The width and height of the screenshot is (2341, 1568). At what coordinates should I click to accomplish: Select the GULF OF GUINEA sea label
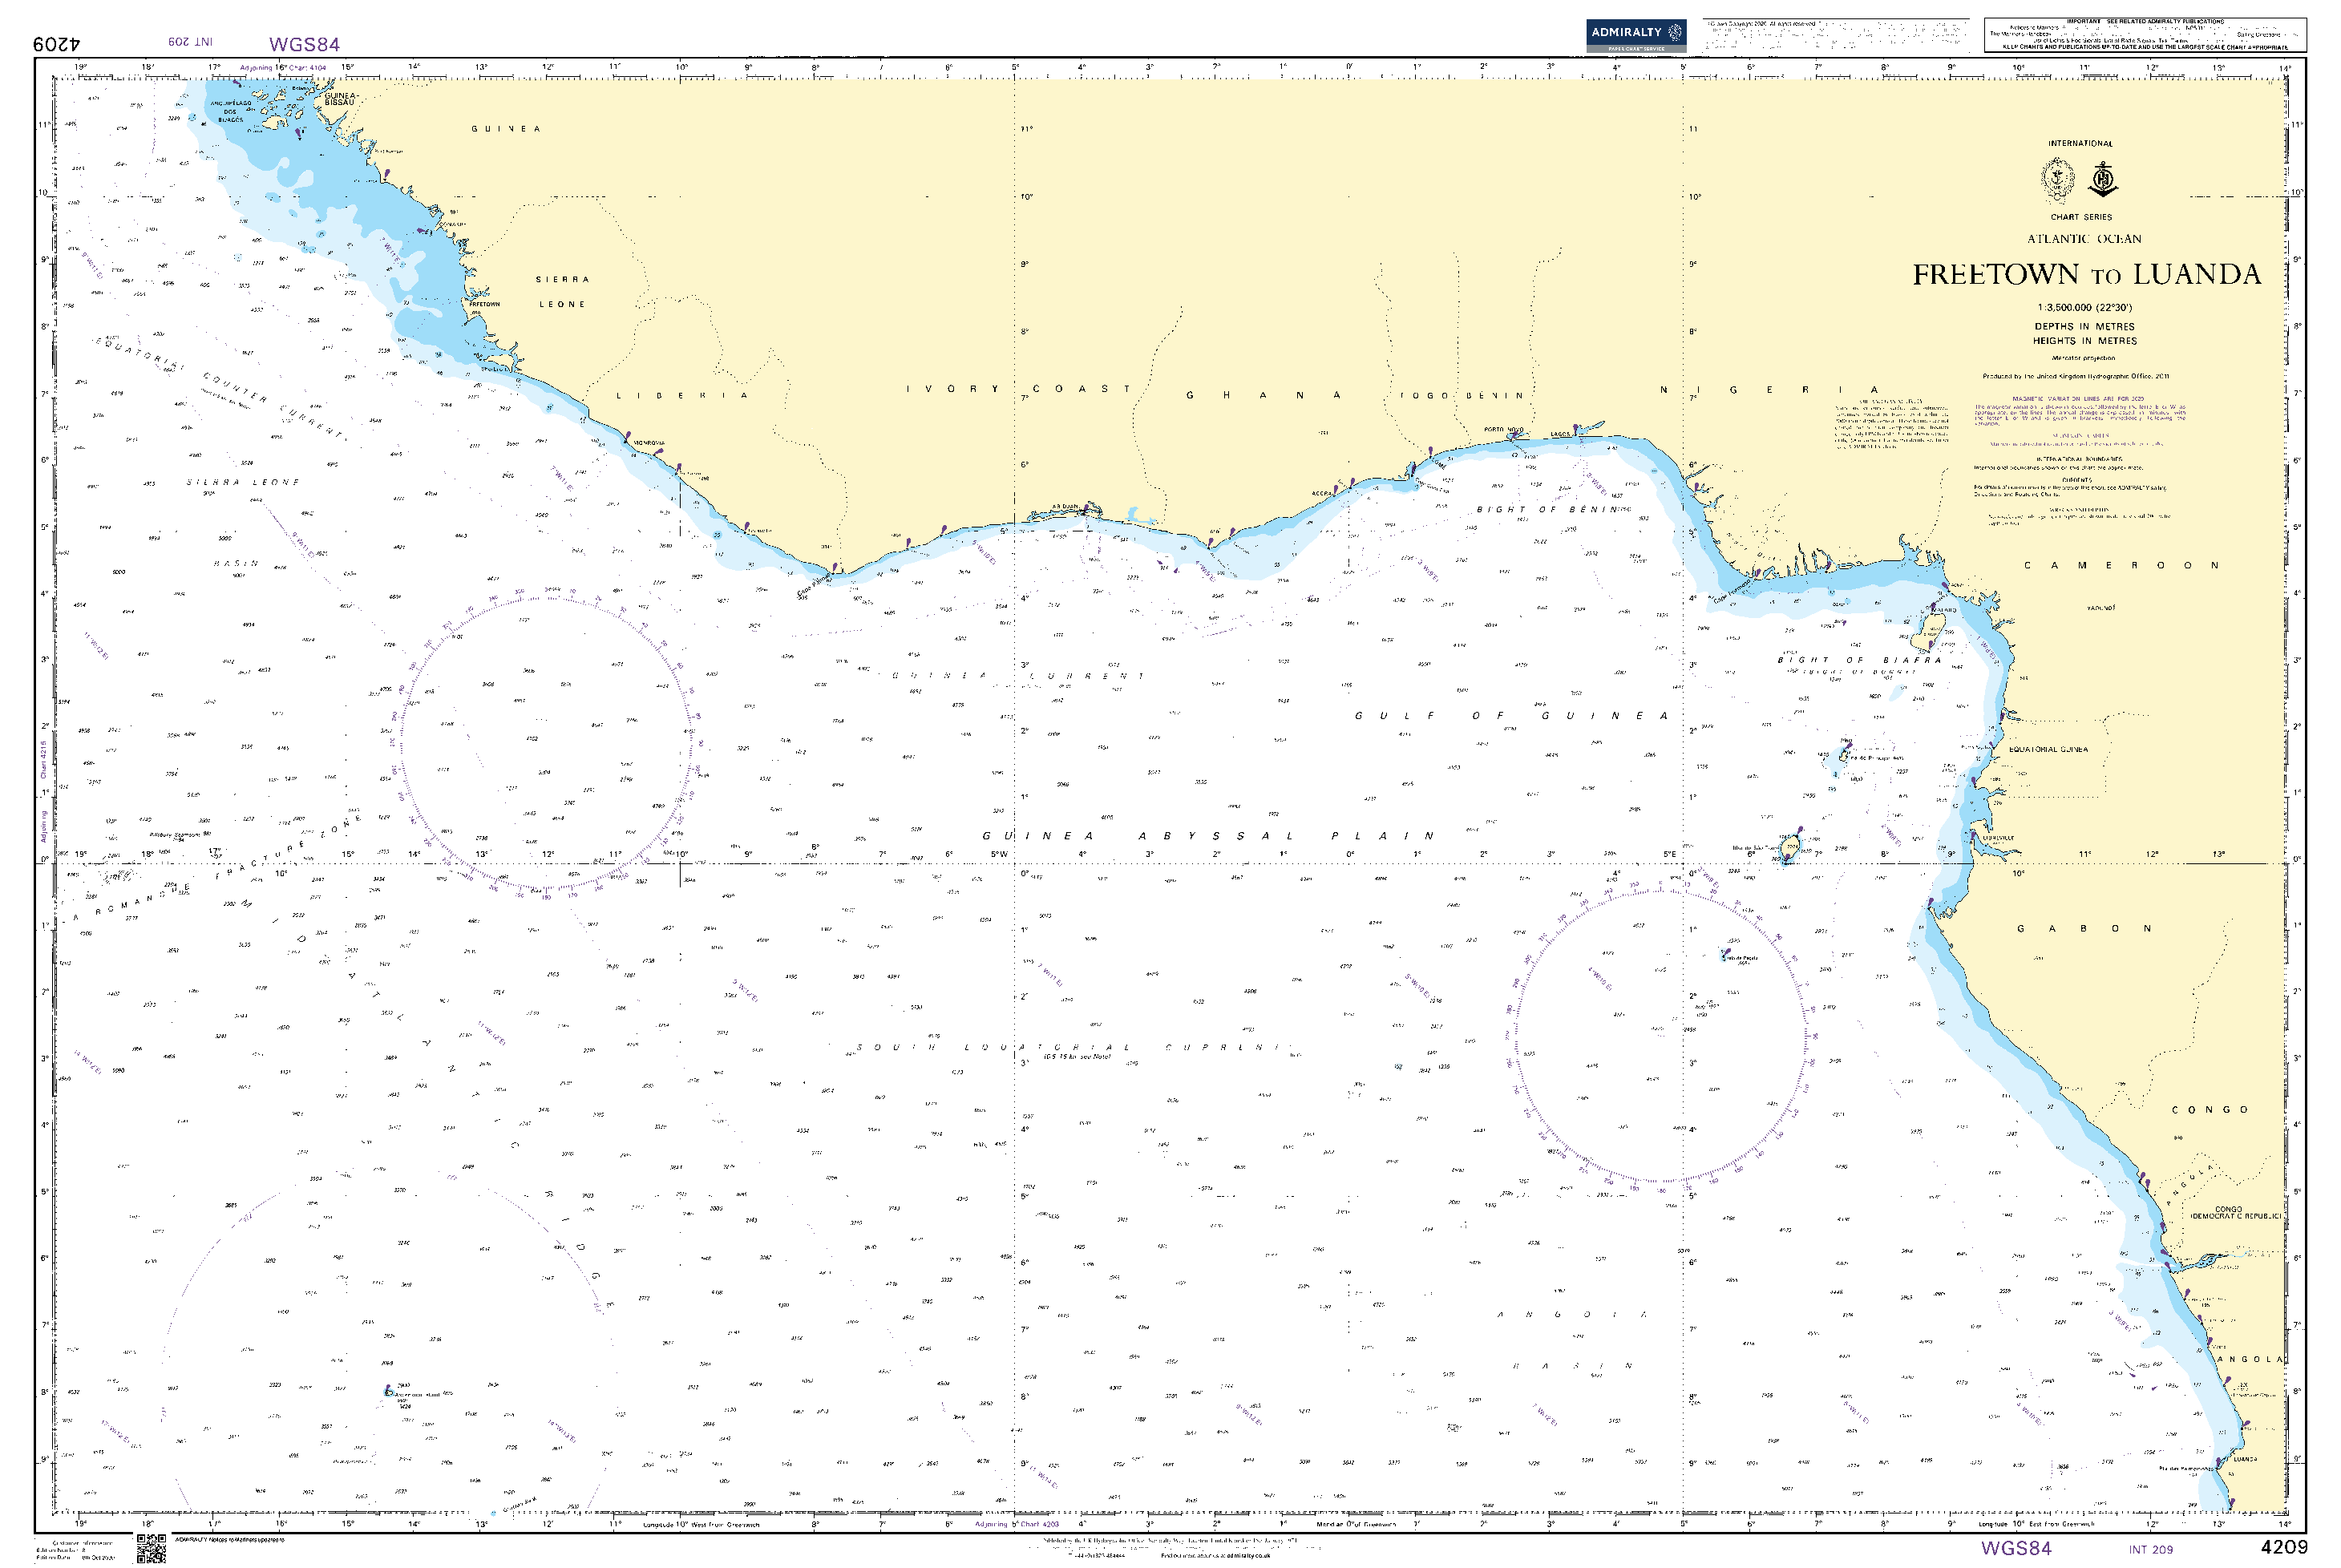coord(1511,716)
